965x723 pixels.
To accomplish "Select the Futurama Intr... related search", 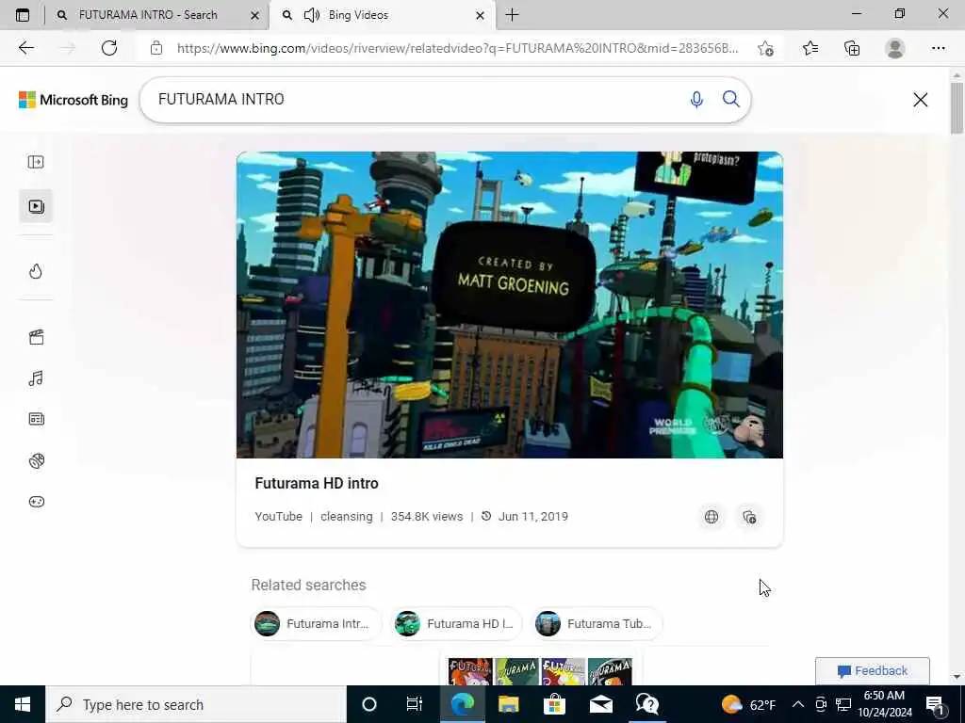I will 316,623.
